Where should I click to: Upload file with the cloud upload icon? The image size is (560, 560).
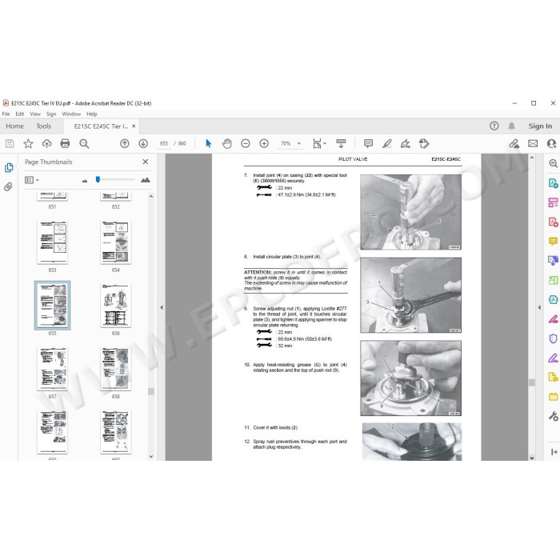point(46,143)
